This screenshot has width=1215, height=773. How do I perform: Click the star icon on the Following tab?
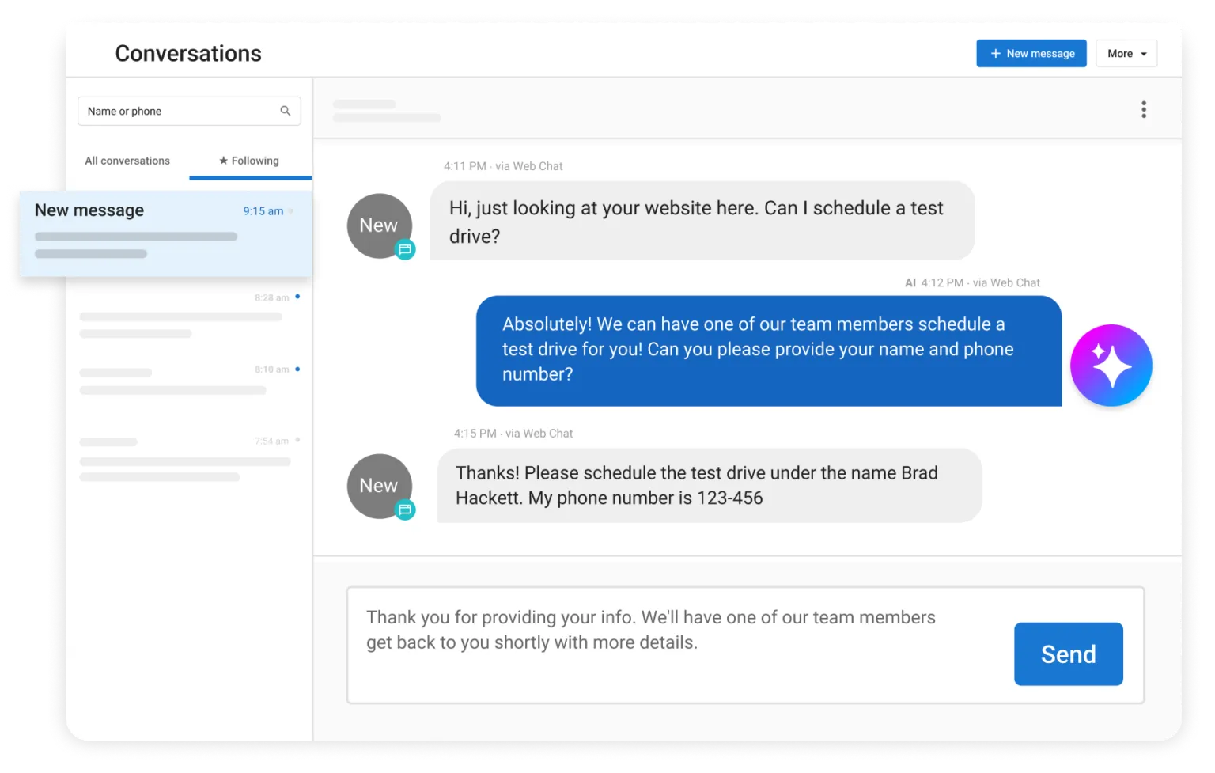(x=223, y=161)
